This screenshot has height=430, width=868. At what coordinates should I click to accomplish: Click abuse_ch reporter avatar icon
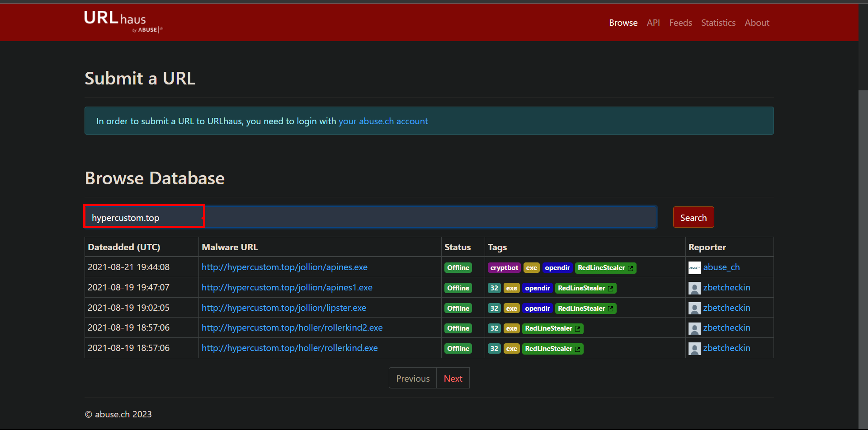coord(694,268)
